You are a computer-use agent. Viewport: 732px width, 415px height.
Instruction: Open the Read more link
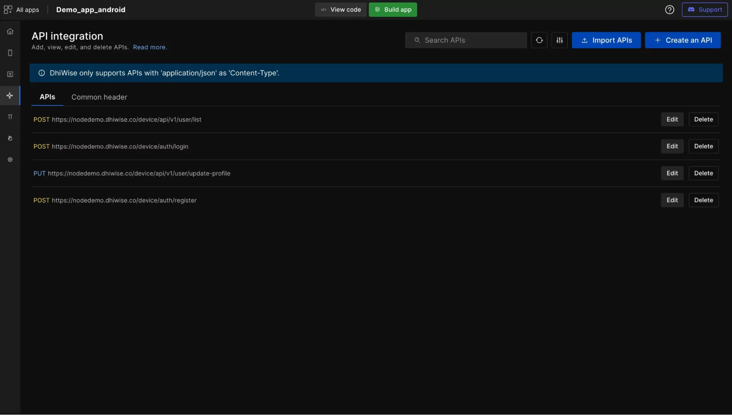click(x=149, y=47)
